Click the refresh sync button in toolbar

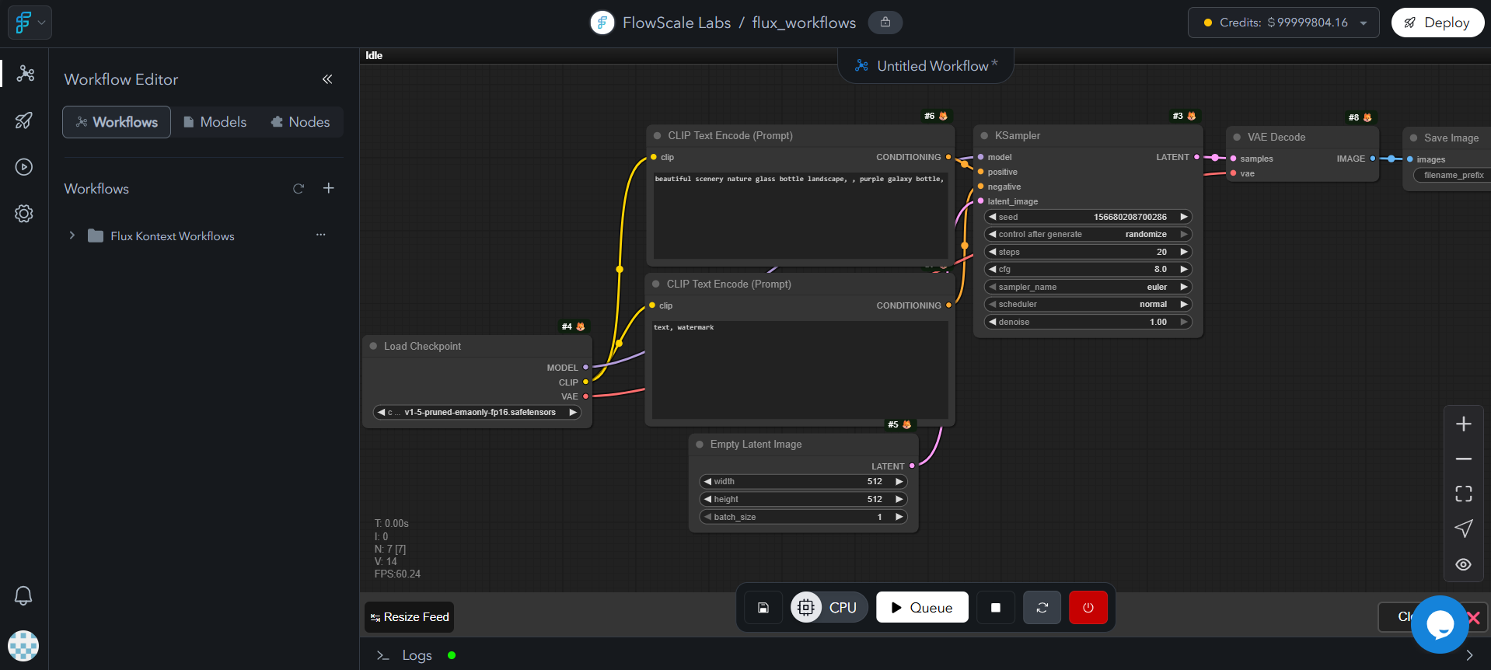click(x=1042, y=608)
